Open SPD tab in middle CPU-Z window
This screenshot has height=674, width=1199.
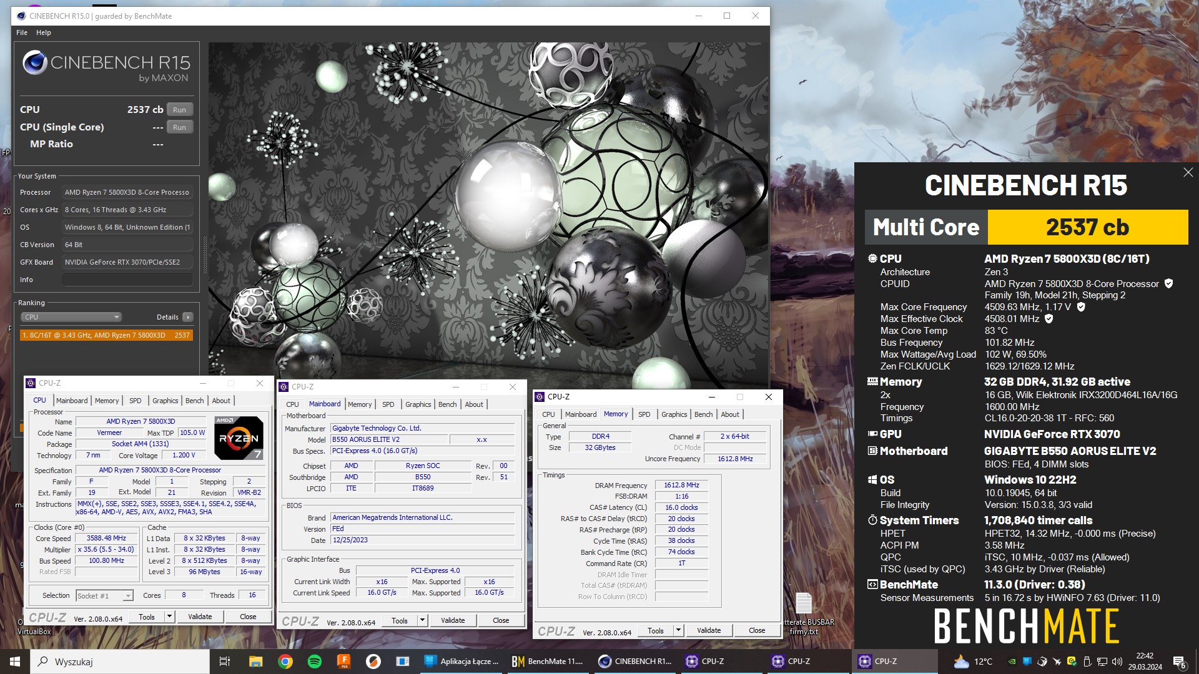click(x=388, y=404)
